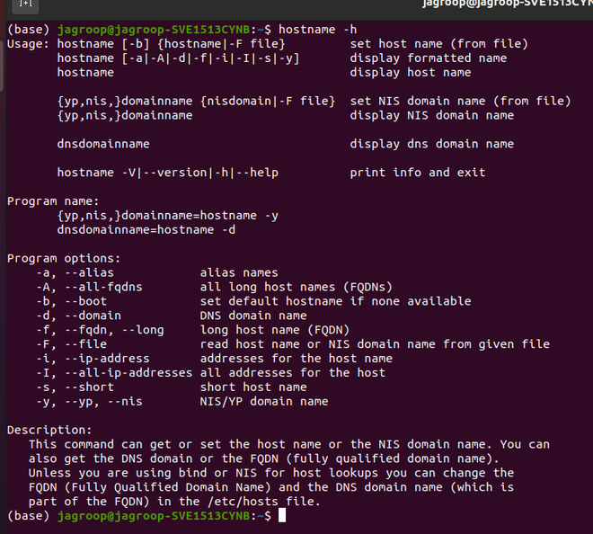Click the 'Program name:' heading
This screenshot has height=534, width=593.
coord(53,201)
